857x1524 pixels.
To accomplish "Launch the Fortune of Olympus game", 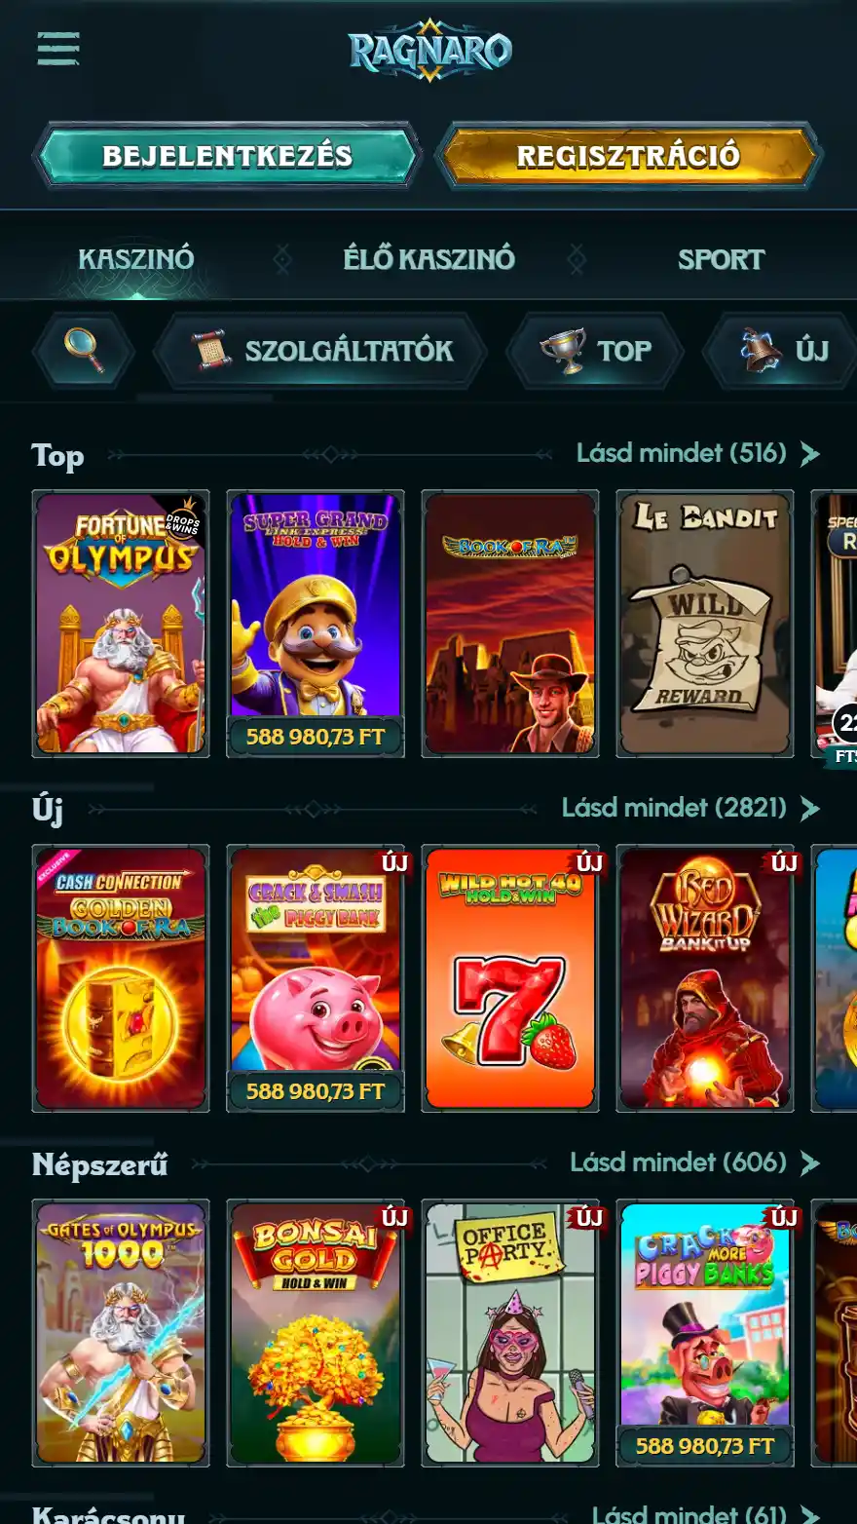I will tap(121, 624).
